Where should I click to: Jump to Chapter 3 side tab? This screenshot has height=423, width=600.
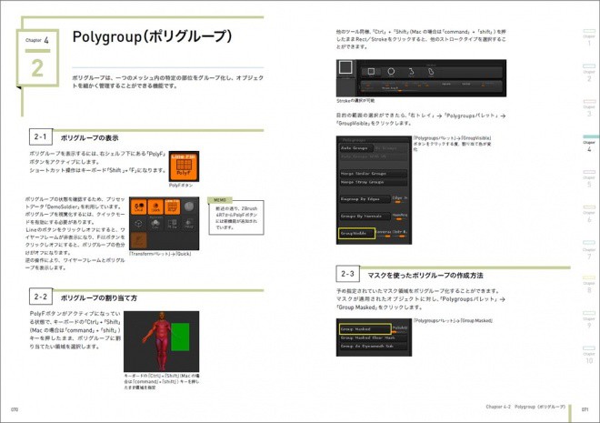(x=589, y=108)
